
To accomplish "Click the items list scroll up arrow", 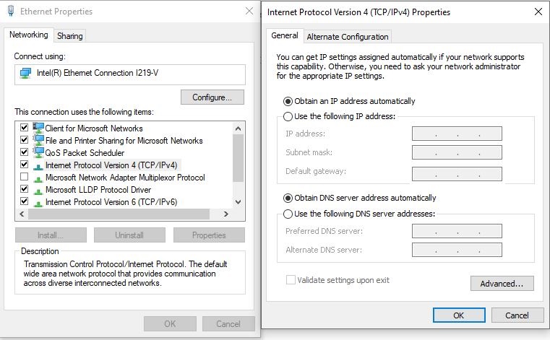I will click(239, 128).
